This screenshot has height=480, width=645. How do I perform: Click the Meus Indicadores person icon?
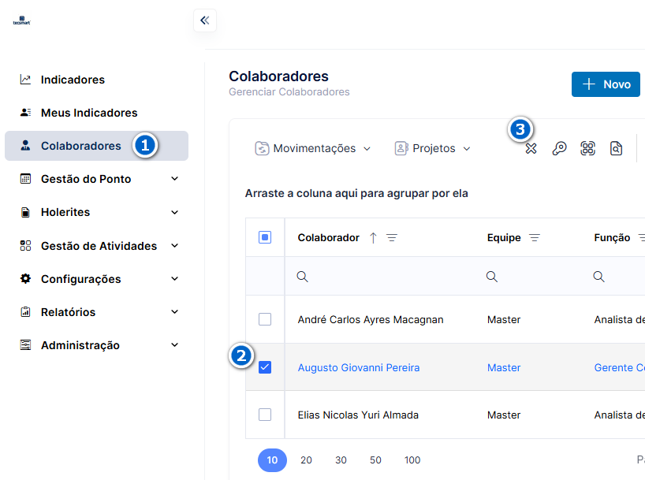click(25, 112)
